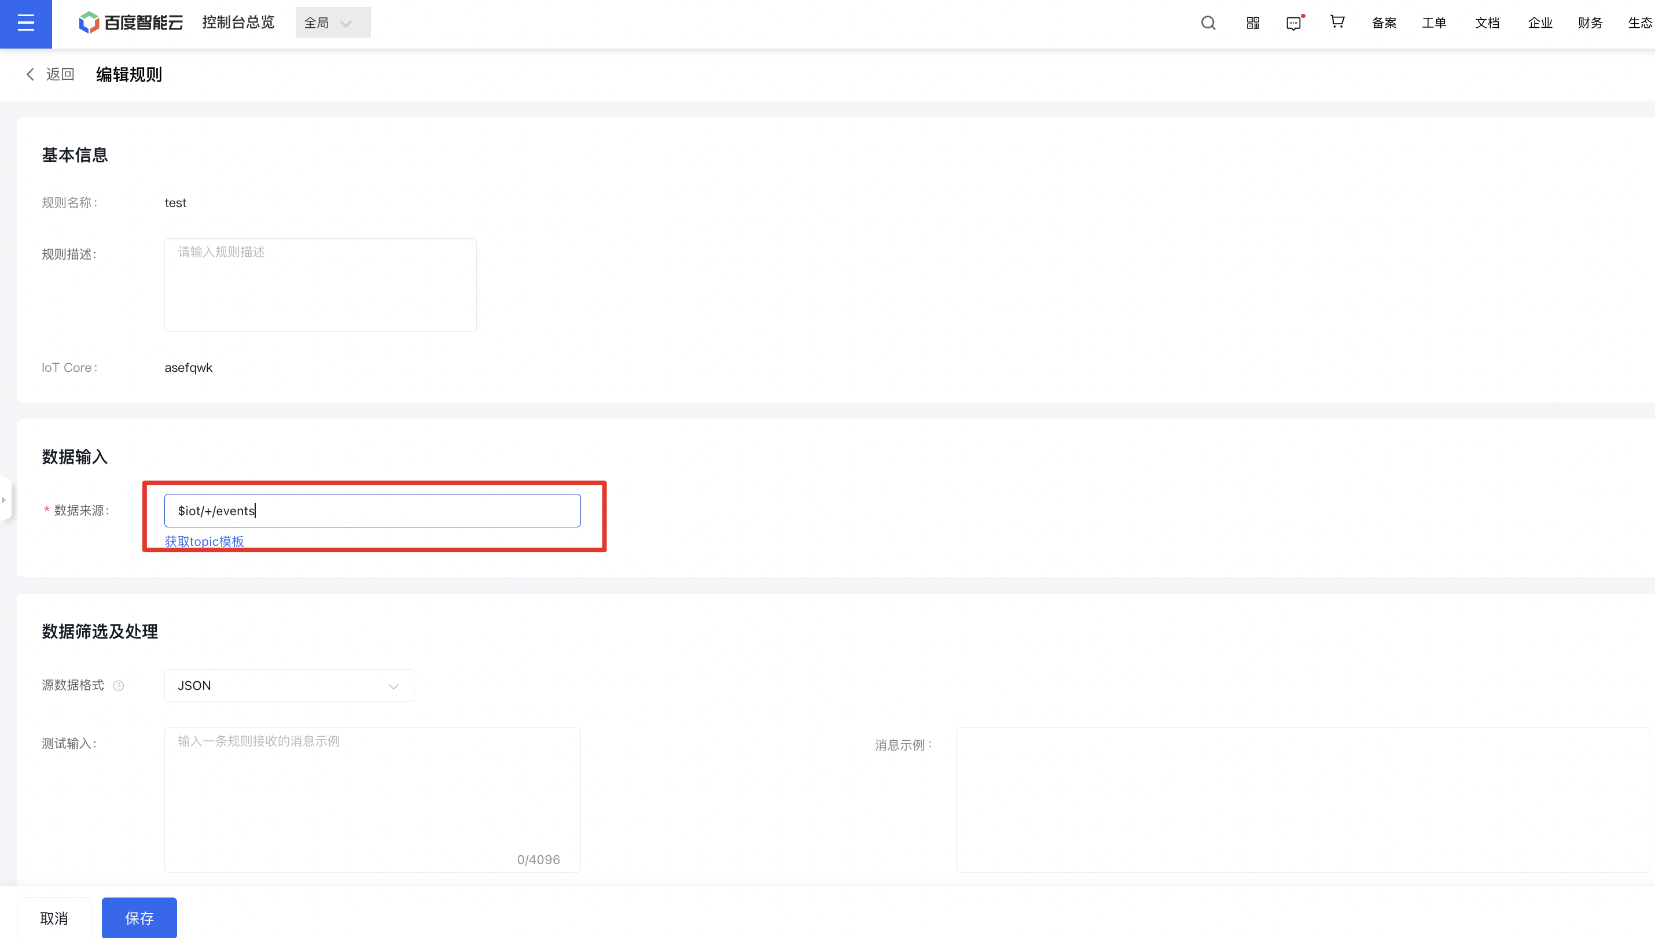Click the 保存 button
The height and width of the screenshot is (938, 1655).
click(139, 917)
